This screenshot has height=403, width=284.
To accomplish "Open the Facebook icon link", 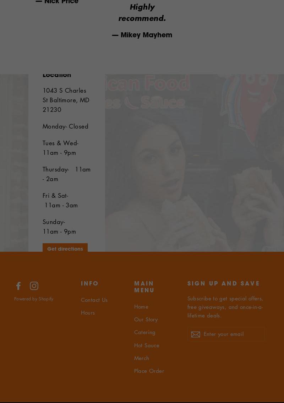I will [x=18, y=286].
